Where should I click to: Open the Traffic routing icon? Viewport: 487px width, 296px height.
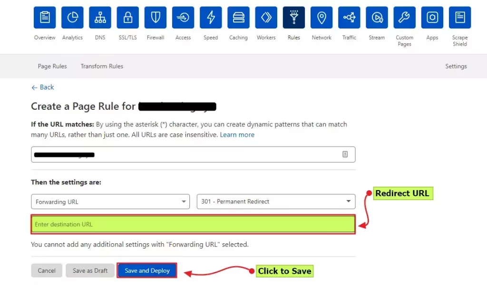349,18
